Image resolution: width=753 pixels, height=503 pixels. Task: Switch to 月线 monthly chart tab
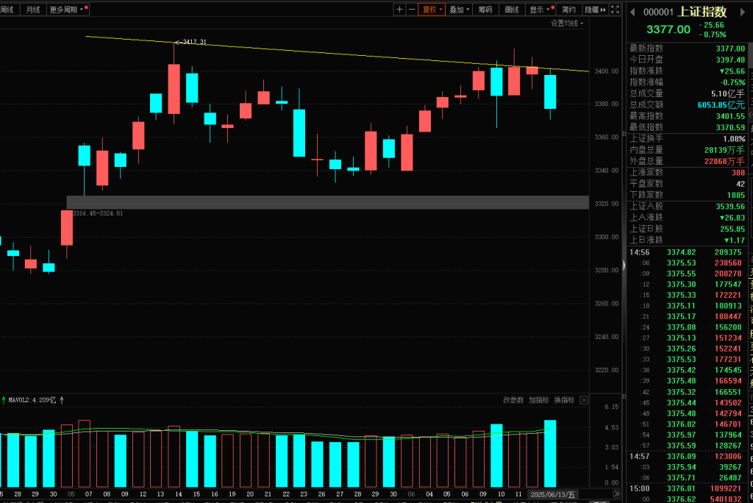click(x=33, y=9)
